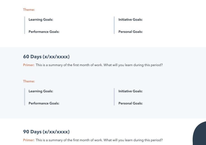Click the 60 Days heading
The width and height of the screenshot is (206, 145).
[x=46, y=57]
